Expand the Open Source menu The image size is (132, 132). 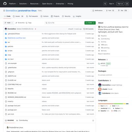48,4
